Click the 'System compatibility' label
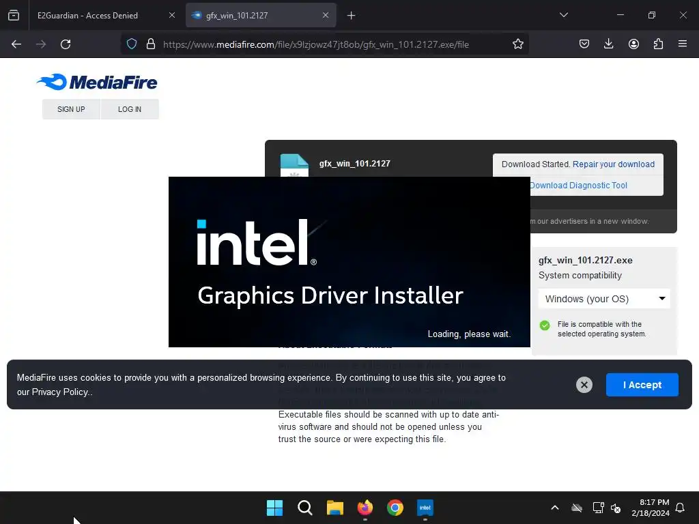Image resolution: width=699 pixels, height=524 pixels. click(580, 276)
